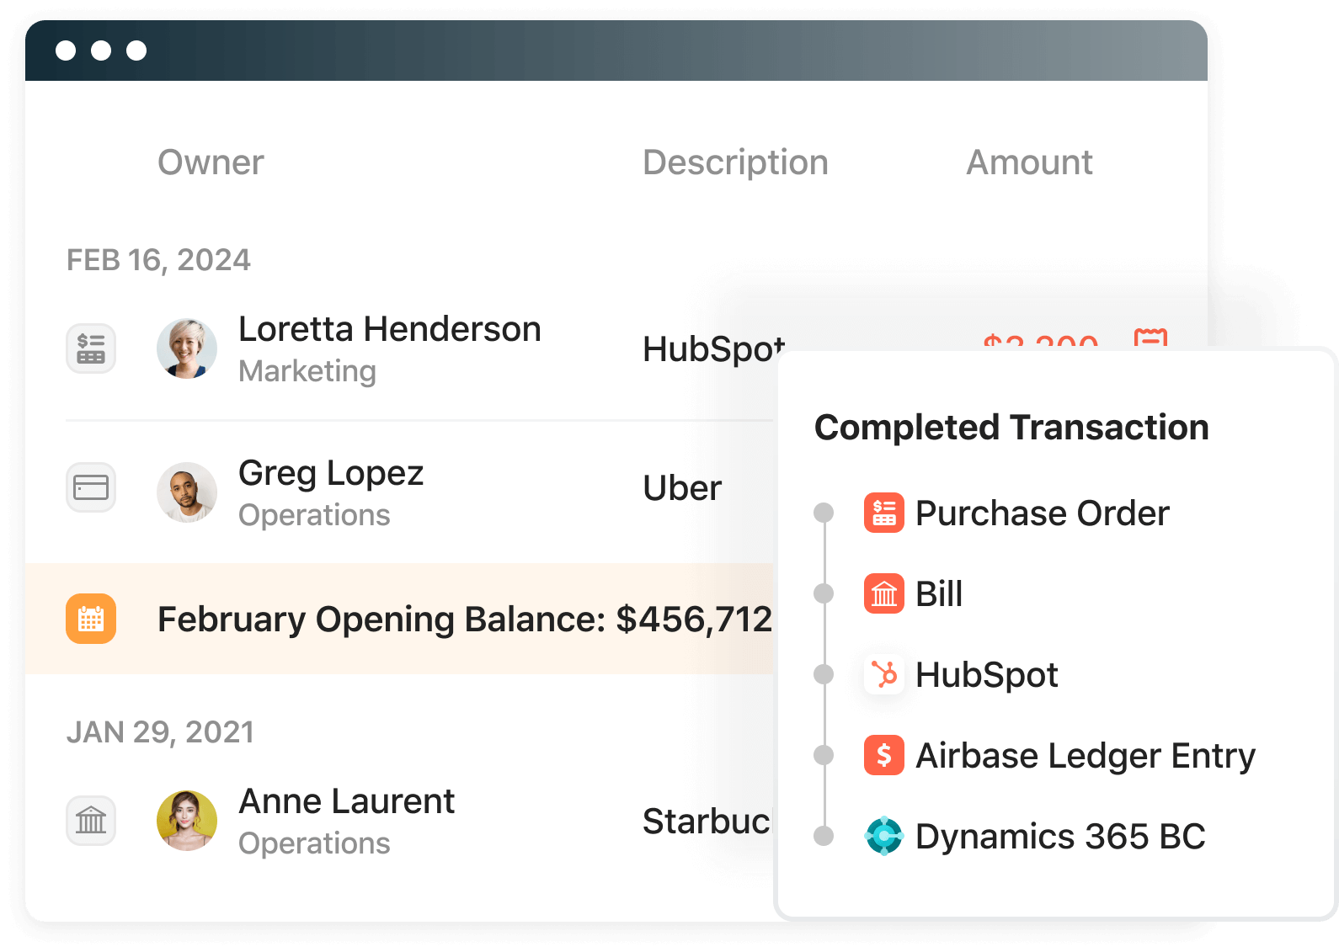Screen dimensions: 1339x952
Task: Click the Amount column header
Action: pos(1029,162)
